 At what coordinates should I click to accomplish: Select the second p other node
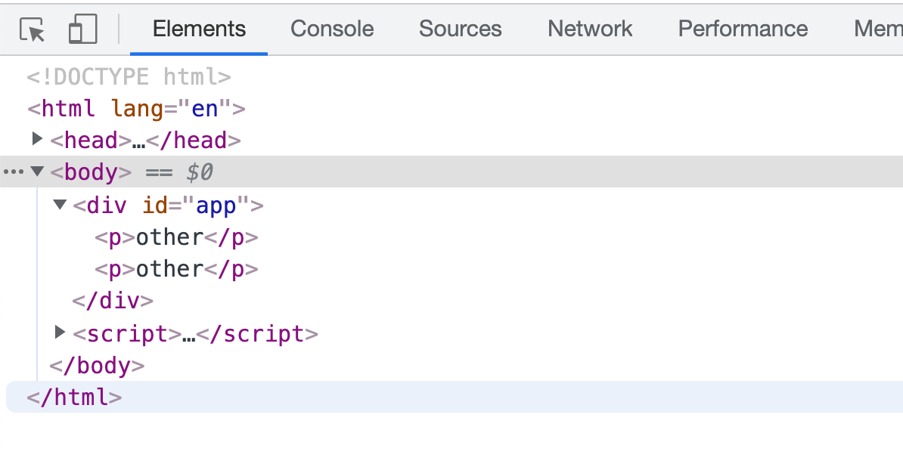pos(177,269)
